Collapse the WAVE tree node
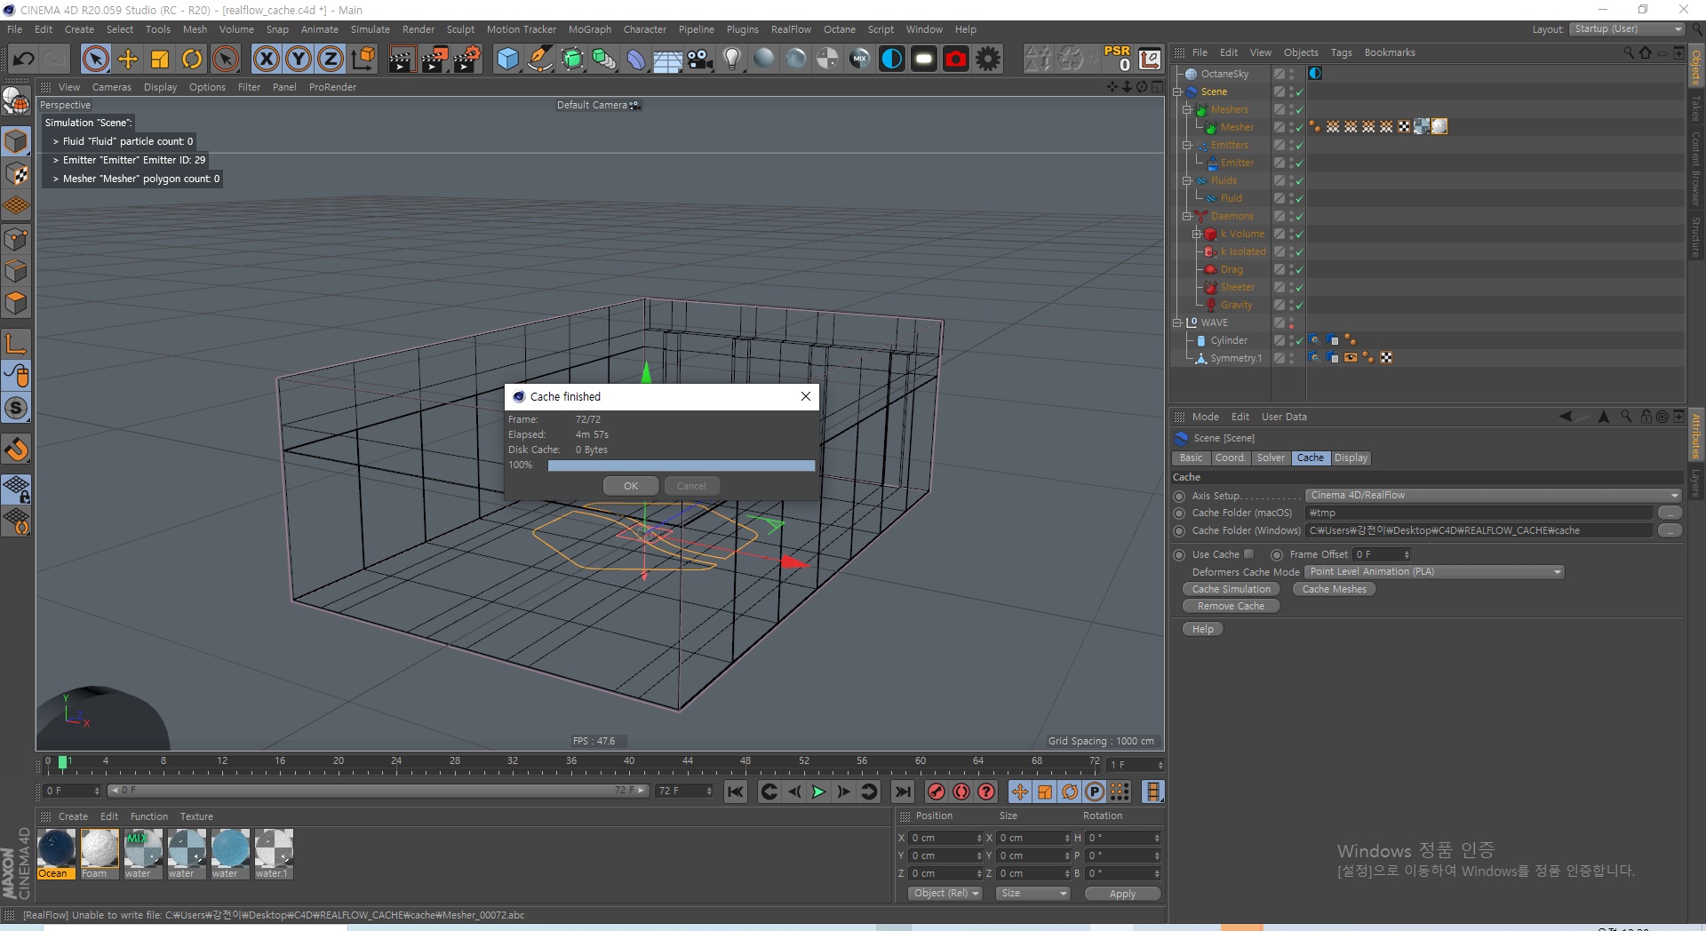This screenshot has height=931, width=1706. point(1177,322)
